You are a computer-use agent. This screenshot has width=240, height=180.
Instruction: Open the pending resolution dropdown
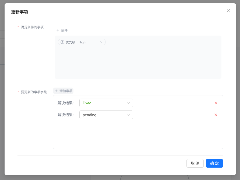point(106,115)
